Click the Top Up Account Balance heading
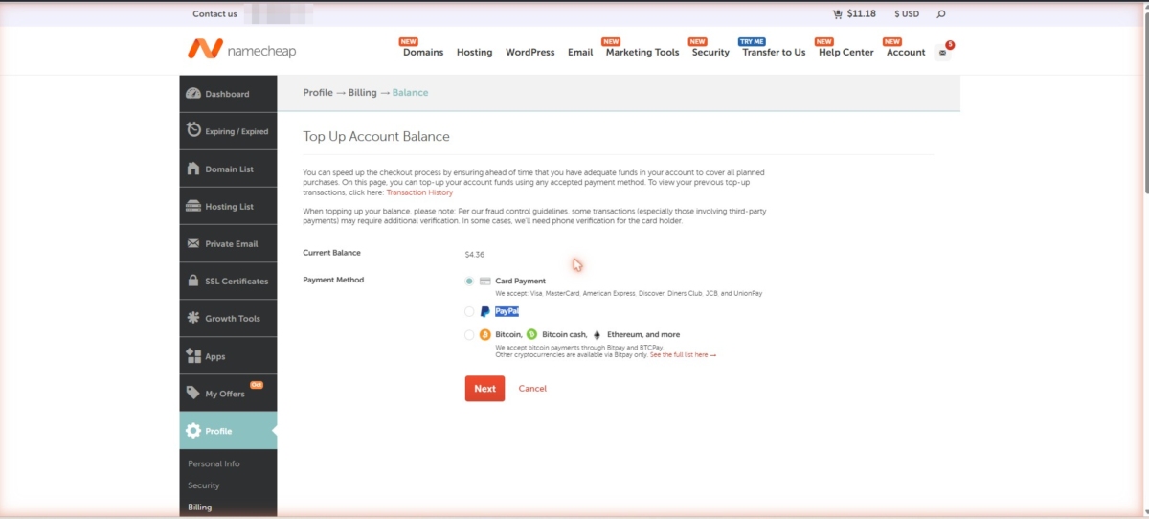1149x519 pixels. tap(376, 137)
